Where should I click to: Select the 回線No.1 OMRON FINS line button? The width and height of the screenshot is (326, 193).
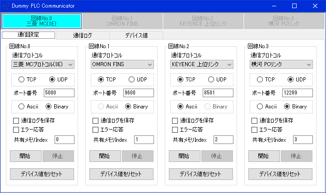(122, 21)
